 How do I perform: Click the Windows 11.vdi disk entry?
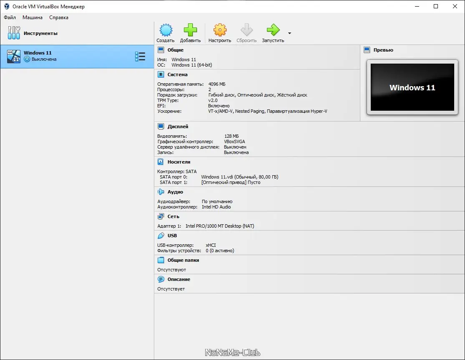click(x=240, y=177)
